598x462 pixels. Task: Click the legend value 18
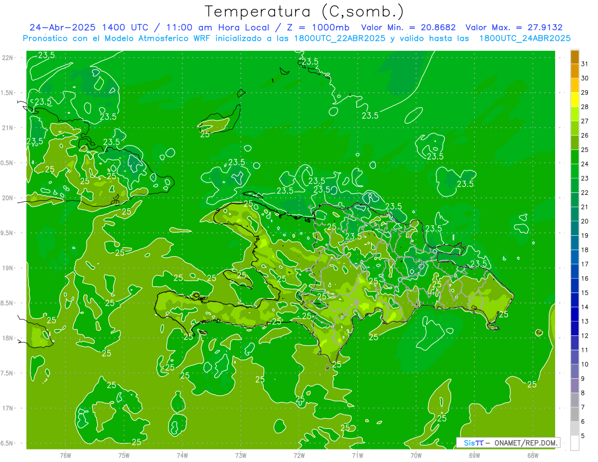pyautogui.click(x=585, y=250)
